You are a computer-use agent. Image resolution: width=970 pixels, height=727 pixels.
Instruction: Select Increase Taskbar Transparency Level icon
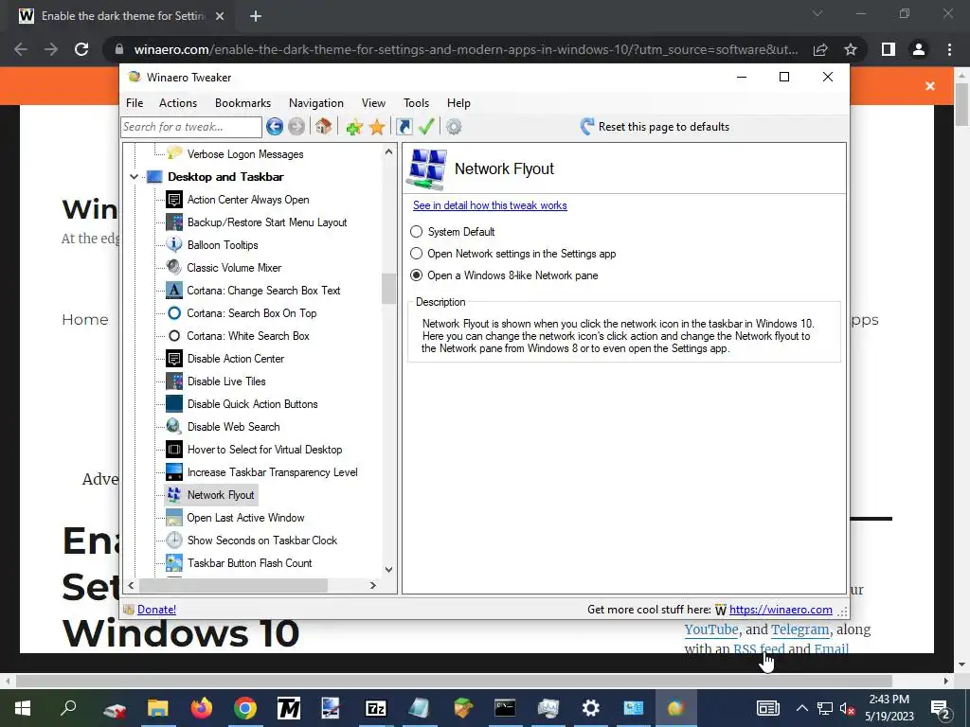[x=174, y=472]
